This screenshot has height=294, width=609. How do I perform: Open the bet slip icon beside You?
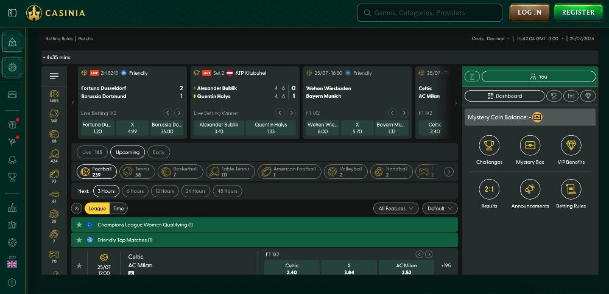pyautogui.click(x=472, y=77)
